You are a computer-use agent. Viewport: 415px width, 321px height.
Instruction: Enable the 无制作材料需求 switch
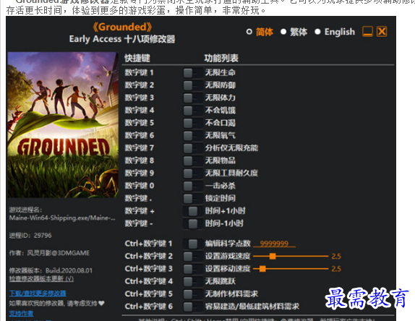pos(192,294)
